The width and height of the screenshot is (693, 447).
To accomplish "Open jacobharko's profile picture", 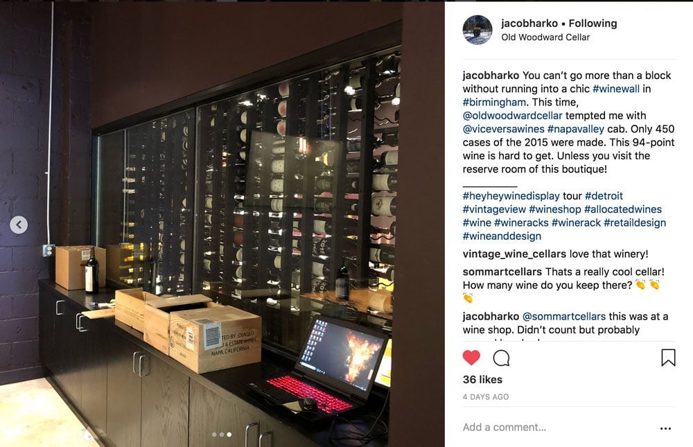I will tap(477, 30).
